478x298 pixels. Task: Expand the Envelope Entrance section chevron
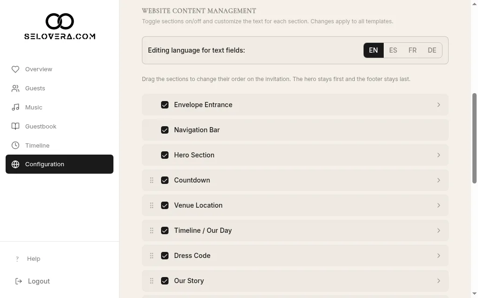[438, 105]
